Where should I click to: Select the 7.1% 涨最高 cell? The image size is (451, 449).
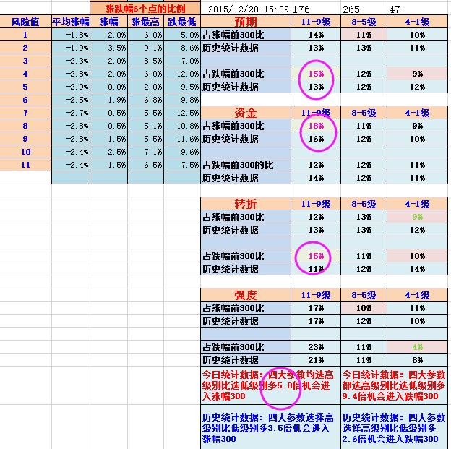145,152
